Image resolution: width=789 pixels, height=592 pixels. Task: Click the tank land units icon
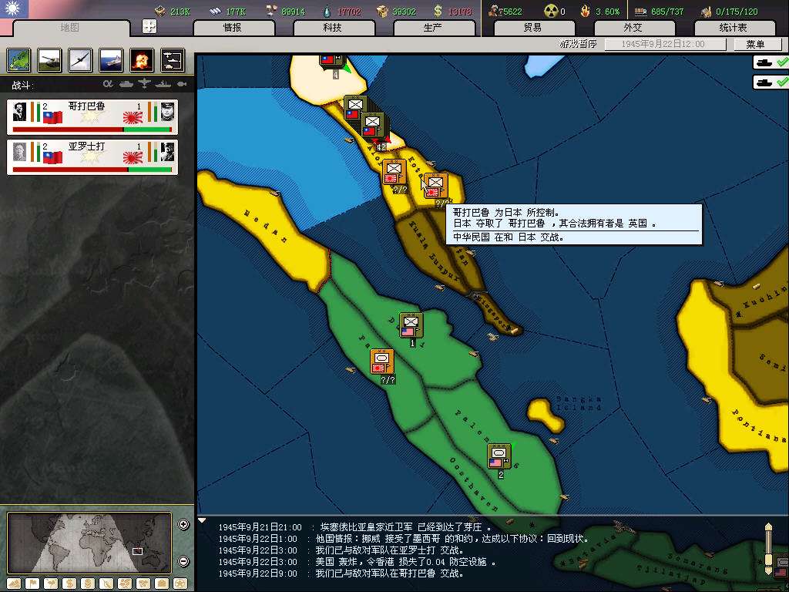click(49, 59)
